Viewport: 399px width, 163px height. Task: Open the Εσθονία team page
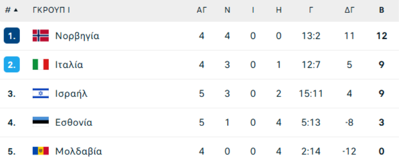tap(74, 123)
